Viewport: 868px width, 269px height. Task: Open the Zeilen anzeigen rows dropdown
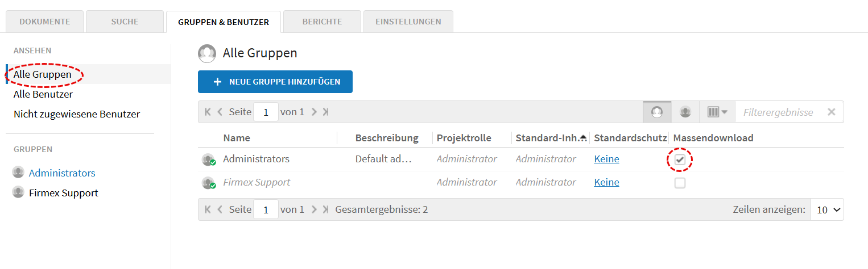pyautogui.click(x=827, y=209)
